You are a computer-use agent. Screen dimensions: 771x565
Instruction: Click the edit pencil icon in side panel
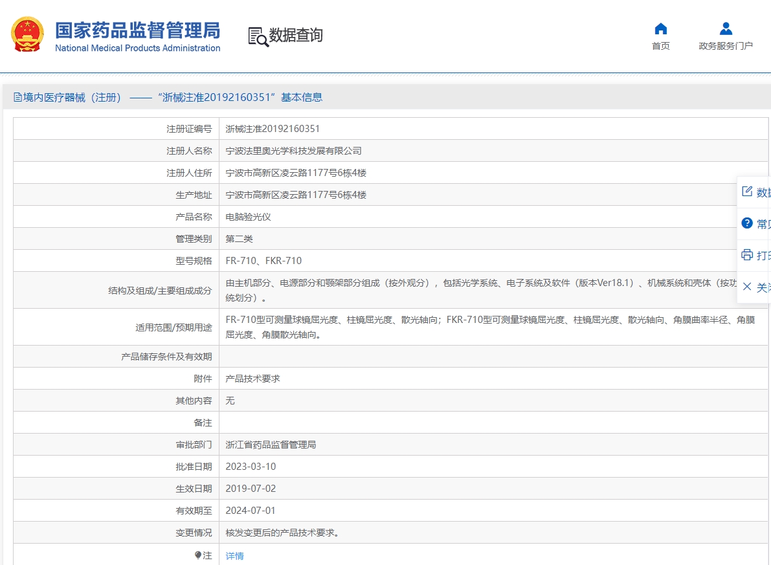747,192
